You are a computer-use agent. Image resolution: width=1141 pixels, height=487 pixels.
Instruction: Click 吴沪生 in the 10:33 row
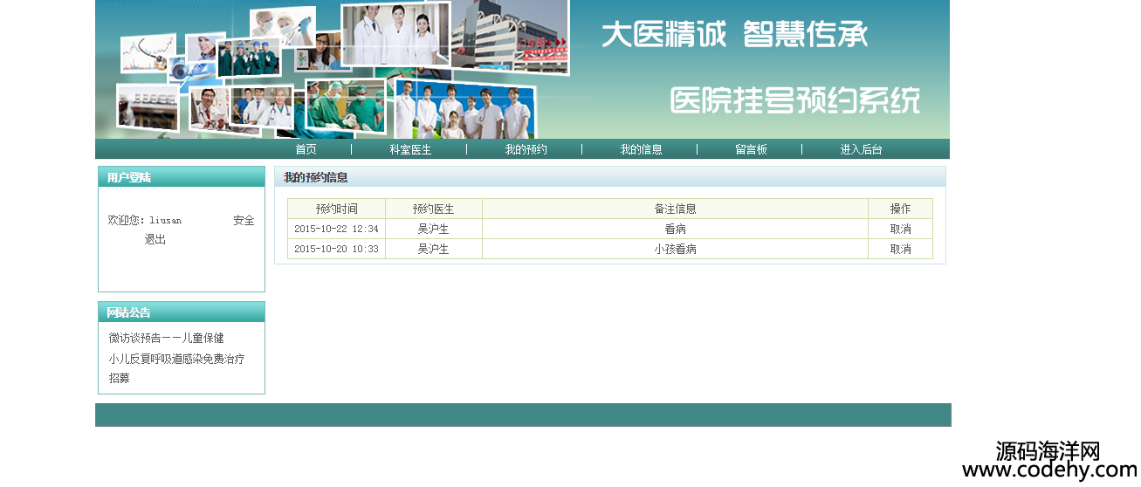[x=433, y=249]
